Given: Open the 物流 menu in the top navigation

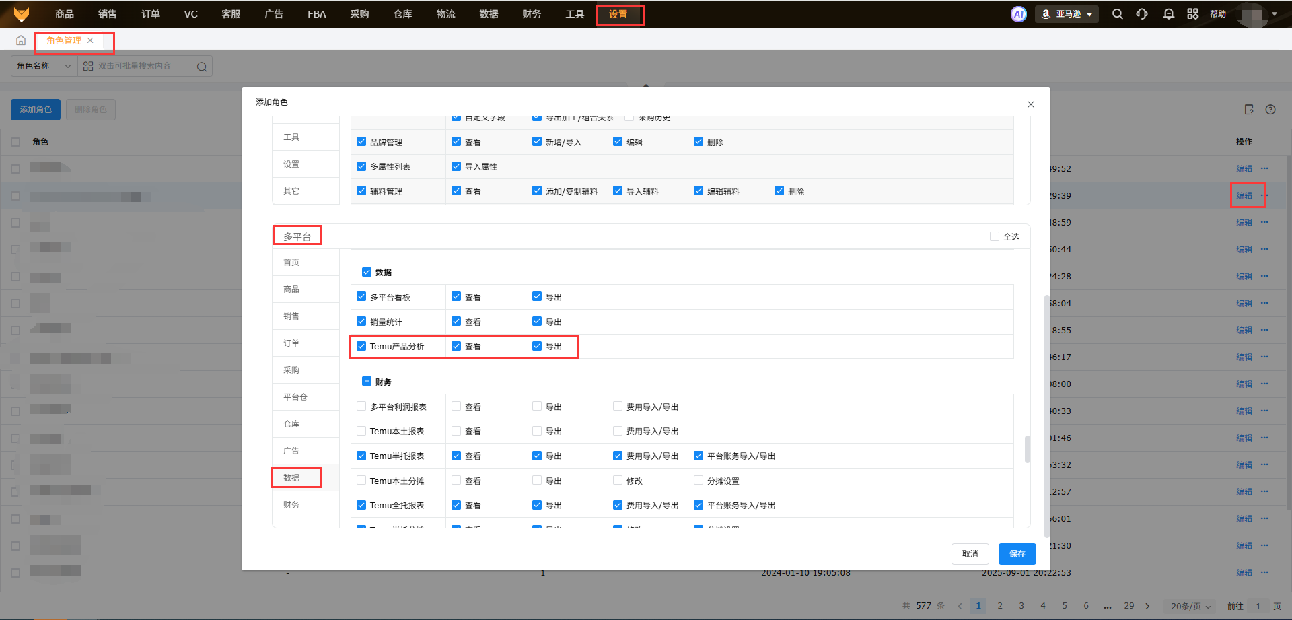Looking at the screenshot, I should click(x=445, y=14).
